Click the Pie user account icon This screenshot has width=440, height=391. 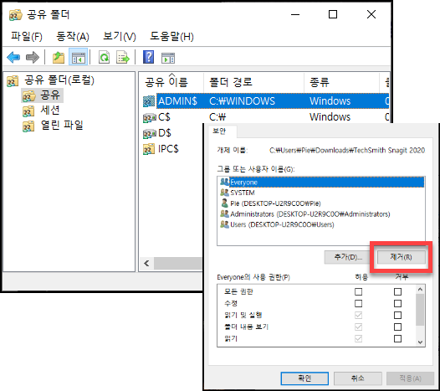[224, 203]
